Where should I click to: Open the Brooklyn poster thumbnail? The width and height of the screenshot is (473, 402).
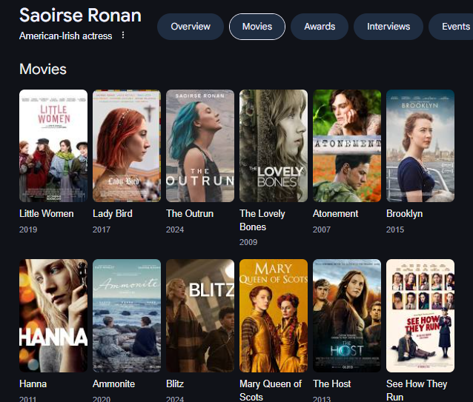(x=420, y=146)
